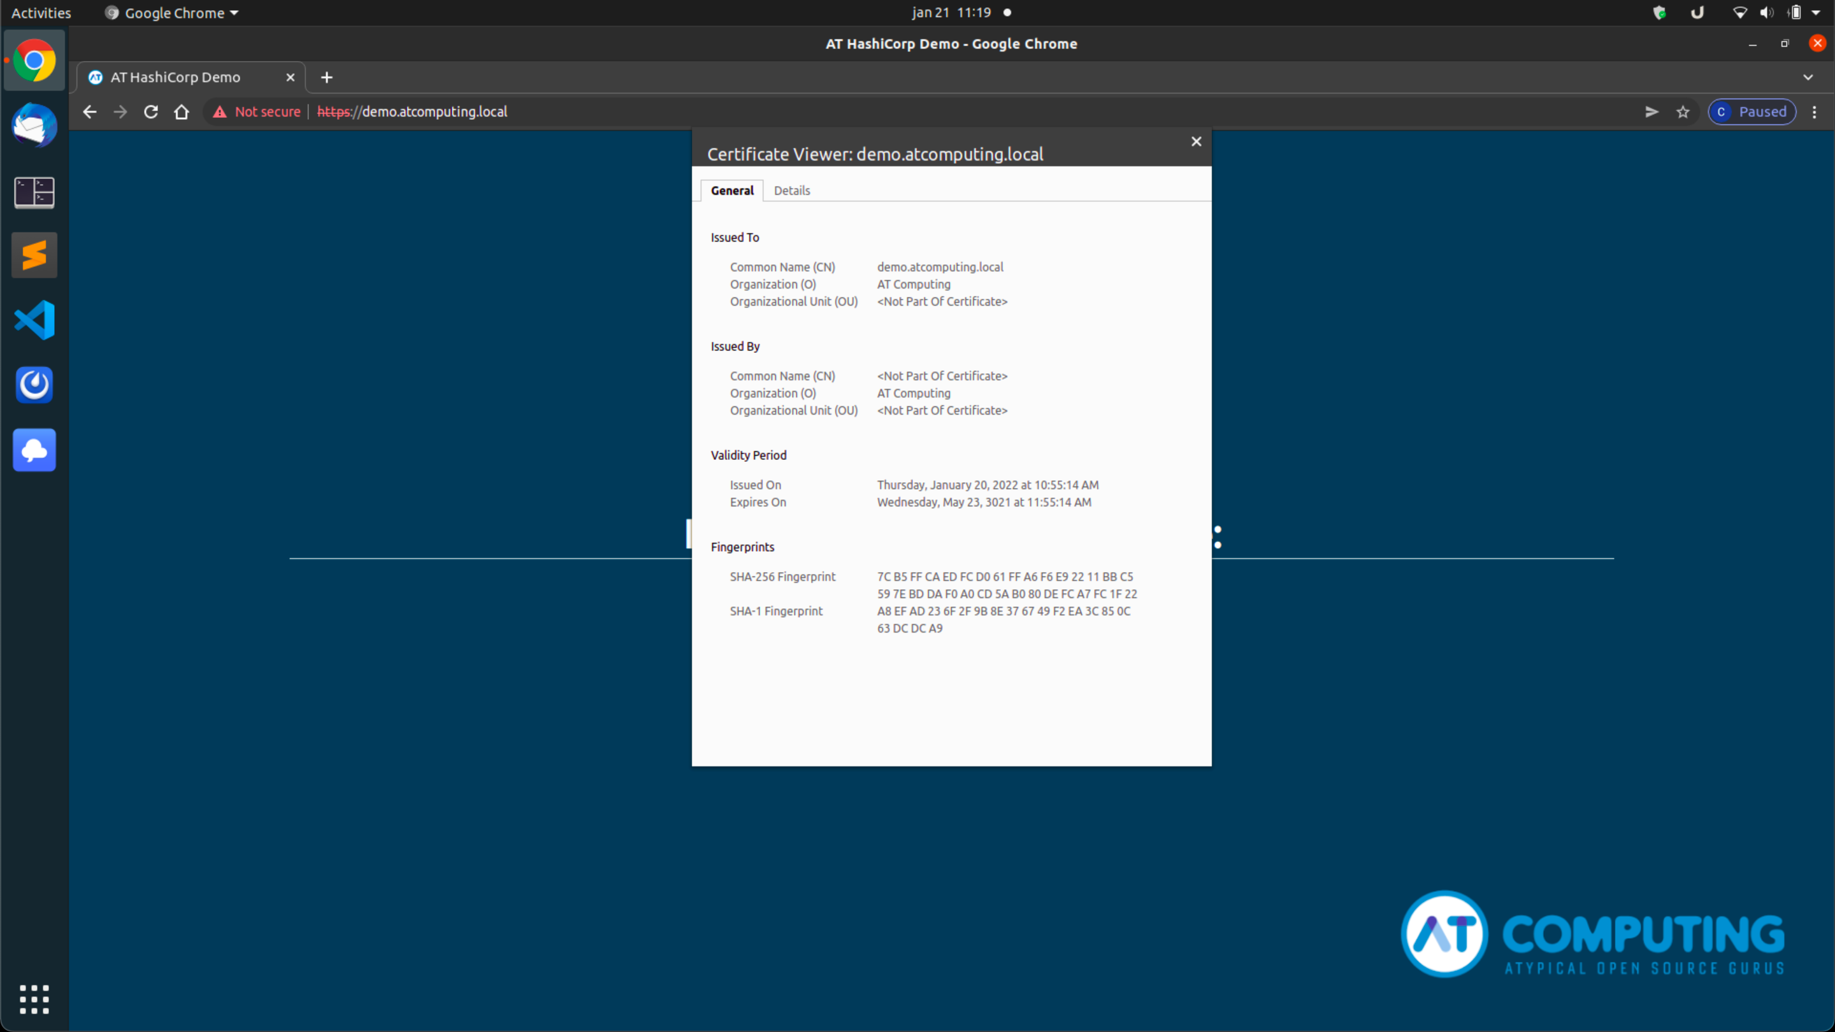1835x1032 pixels.
Task: Switch to the Details tab
Action: 791,190
